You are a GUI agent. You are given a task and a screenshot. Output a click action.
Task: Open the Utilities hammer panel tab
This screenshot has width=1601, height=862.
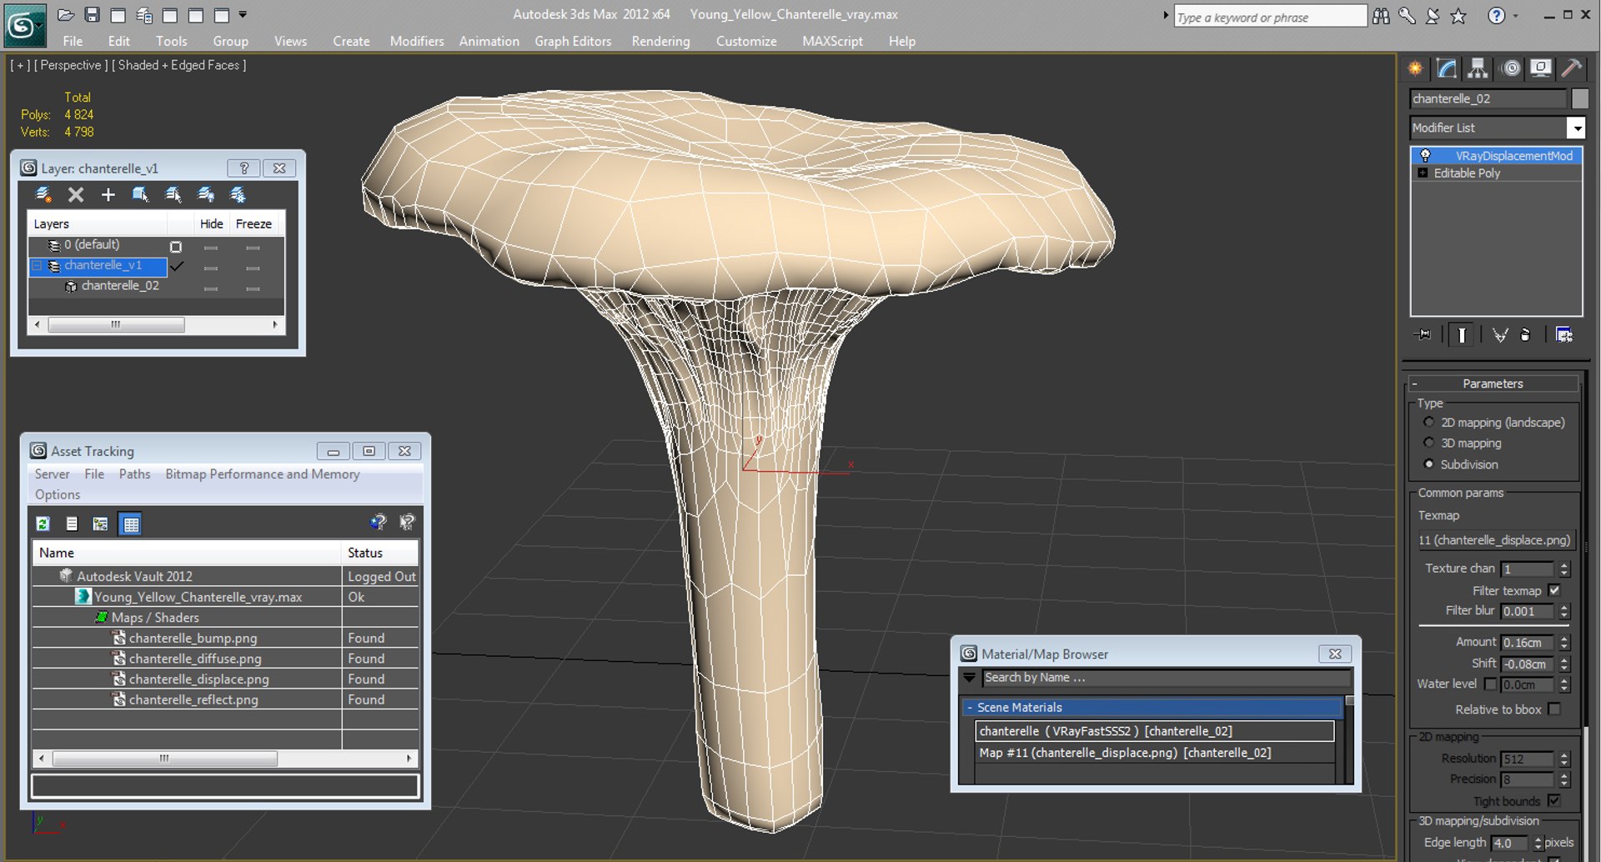1572,68
